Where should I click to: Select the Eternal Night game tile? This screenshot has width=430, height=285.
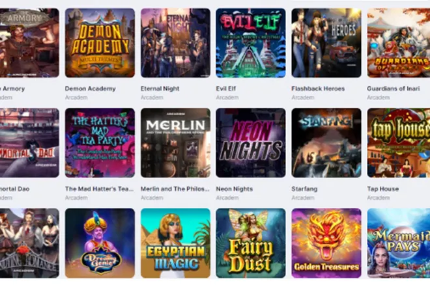175,43
